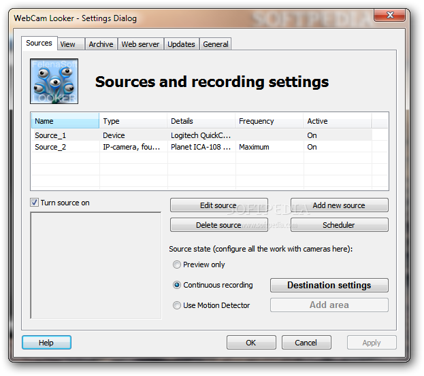
Task: Click the Add area button
Action: pos(329,305)
